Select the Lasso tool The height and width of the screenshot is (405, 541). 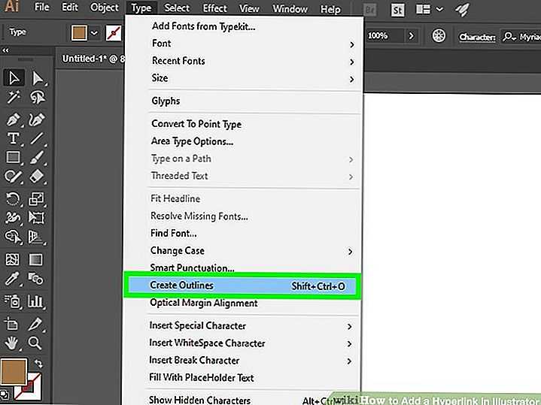tap(38, 98)
